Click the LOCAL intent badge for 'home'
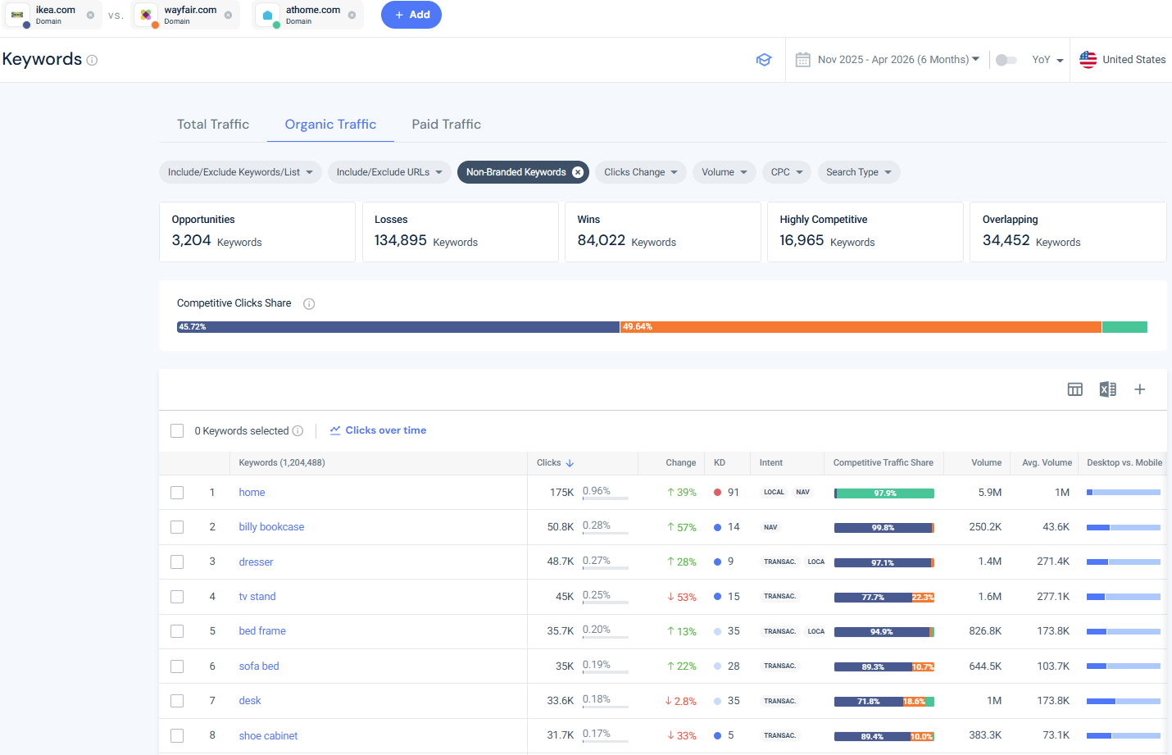1172x755 pixels. pyautogui.click(x=774, y=493)
